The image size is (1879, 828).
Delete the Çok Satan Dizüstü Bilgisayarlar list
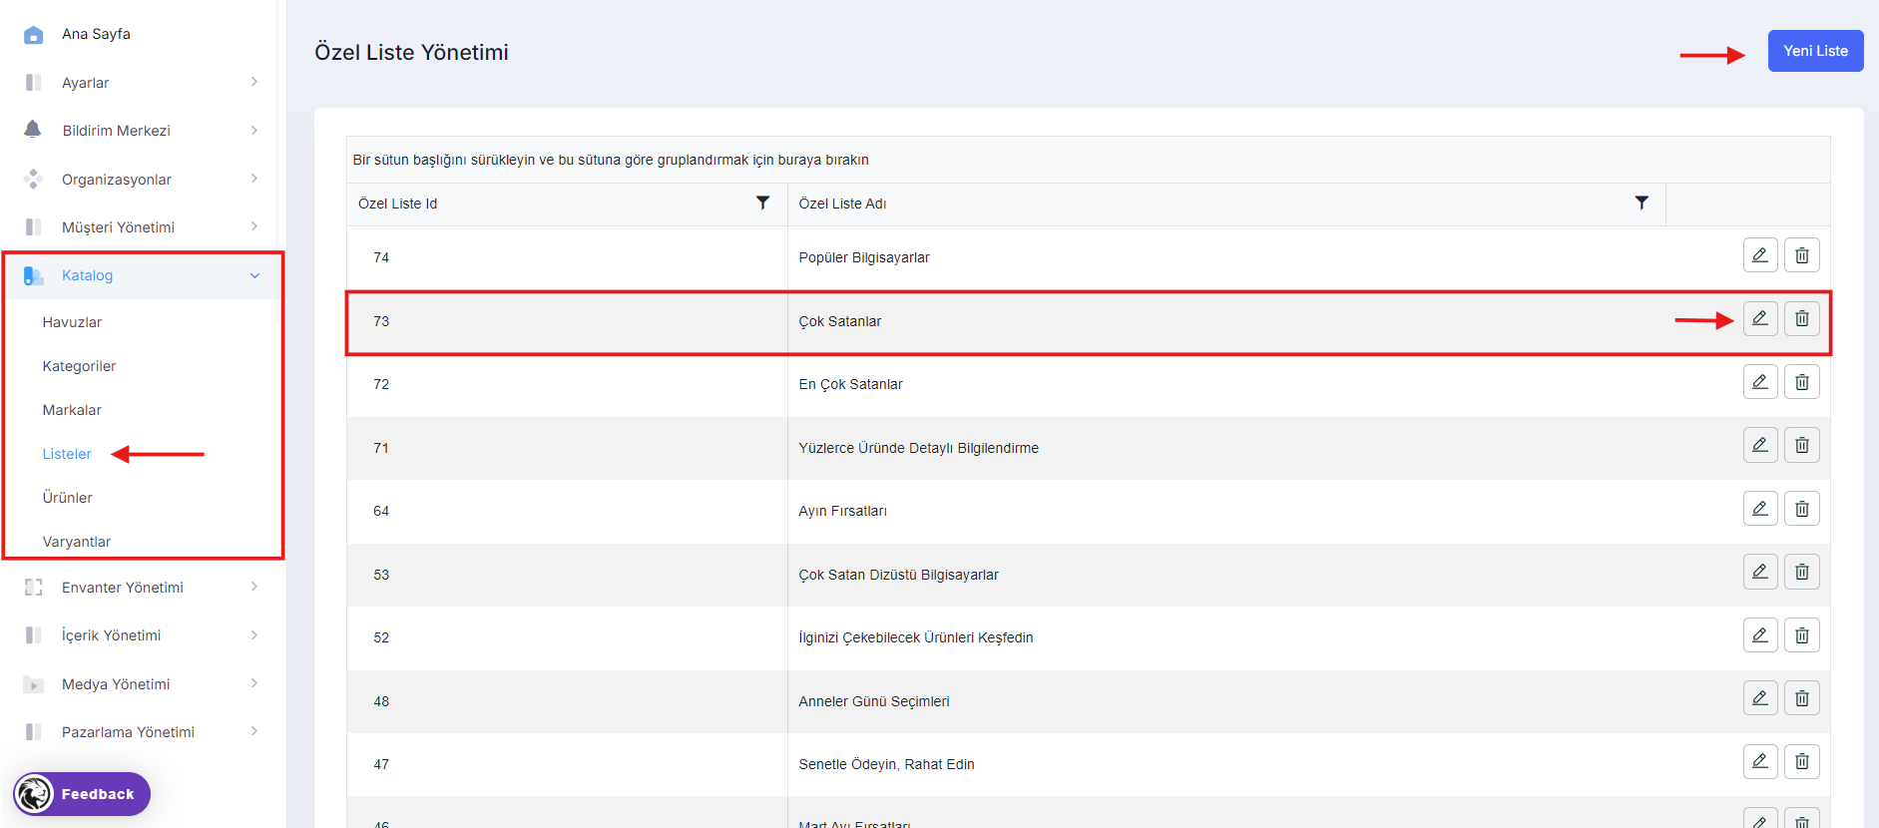[1802, 572]
